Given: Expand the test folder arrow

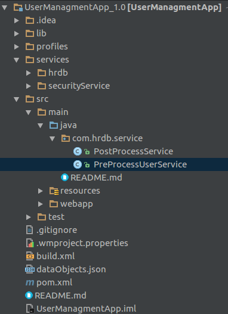Looking at the screenshot, I should [29, 217].
